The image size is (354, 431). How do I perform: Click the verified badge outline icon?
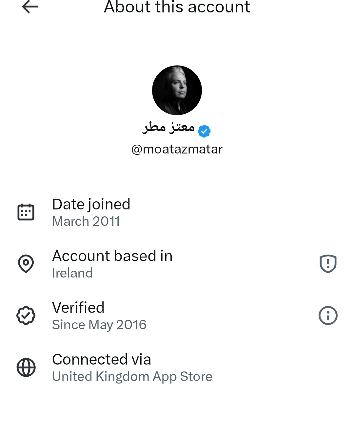(x=26, y=315)
